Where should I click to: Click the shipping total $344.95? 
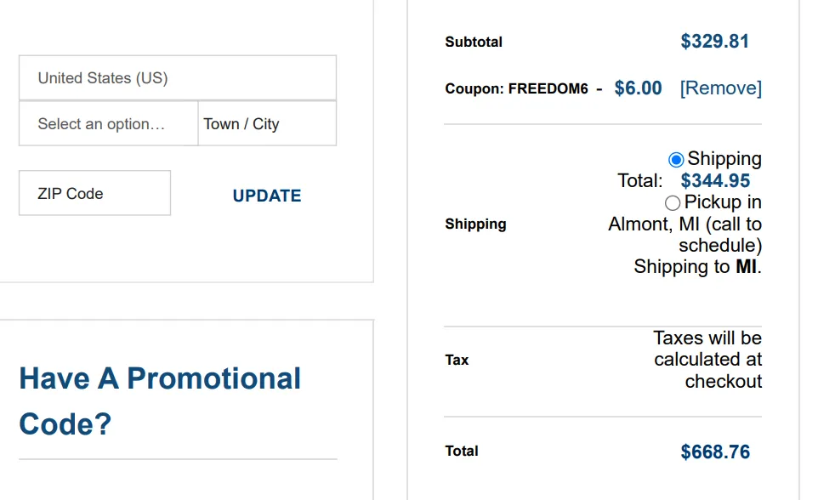(715, 181)
